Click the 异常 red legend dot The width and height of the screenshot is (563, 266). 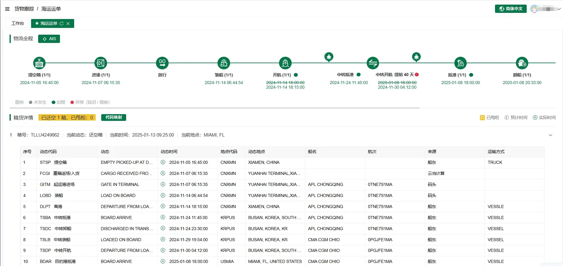coord(72,102)
